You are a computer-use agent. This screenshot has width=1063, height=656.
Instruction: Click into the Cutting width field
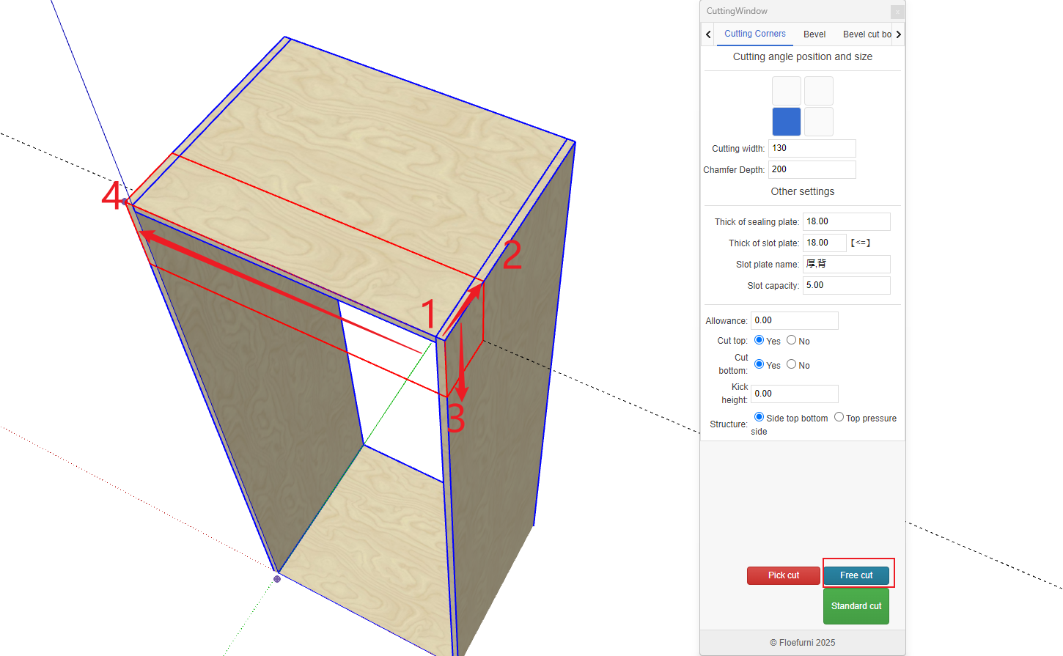click(812, 148)
